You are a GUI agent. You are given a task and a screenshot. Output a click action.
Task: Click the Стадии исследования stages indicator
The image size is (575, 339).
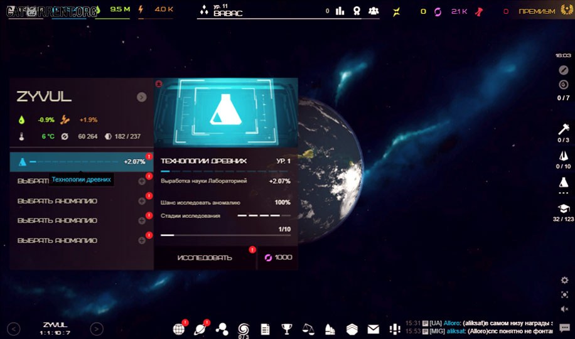click(x=264, y=216)
